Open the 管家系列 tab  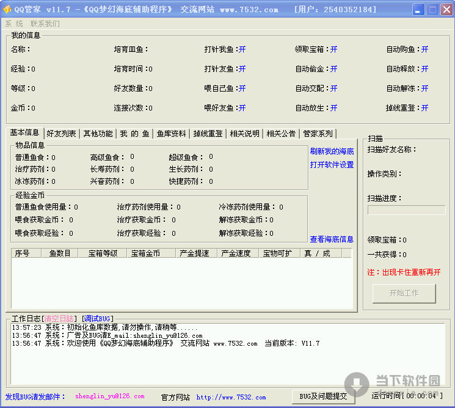point(318,134)
